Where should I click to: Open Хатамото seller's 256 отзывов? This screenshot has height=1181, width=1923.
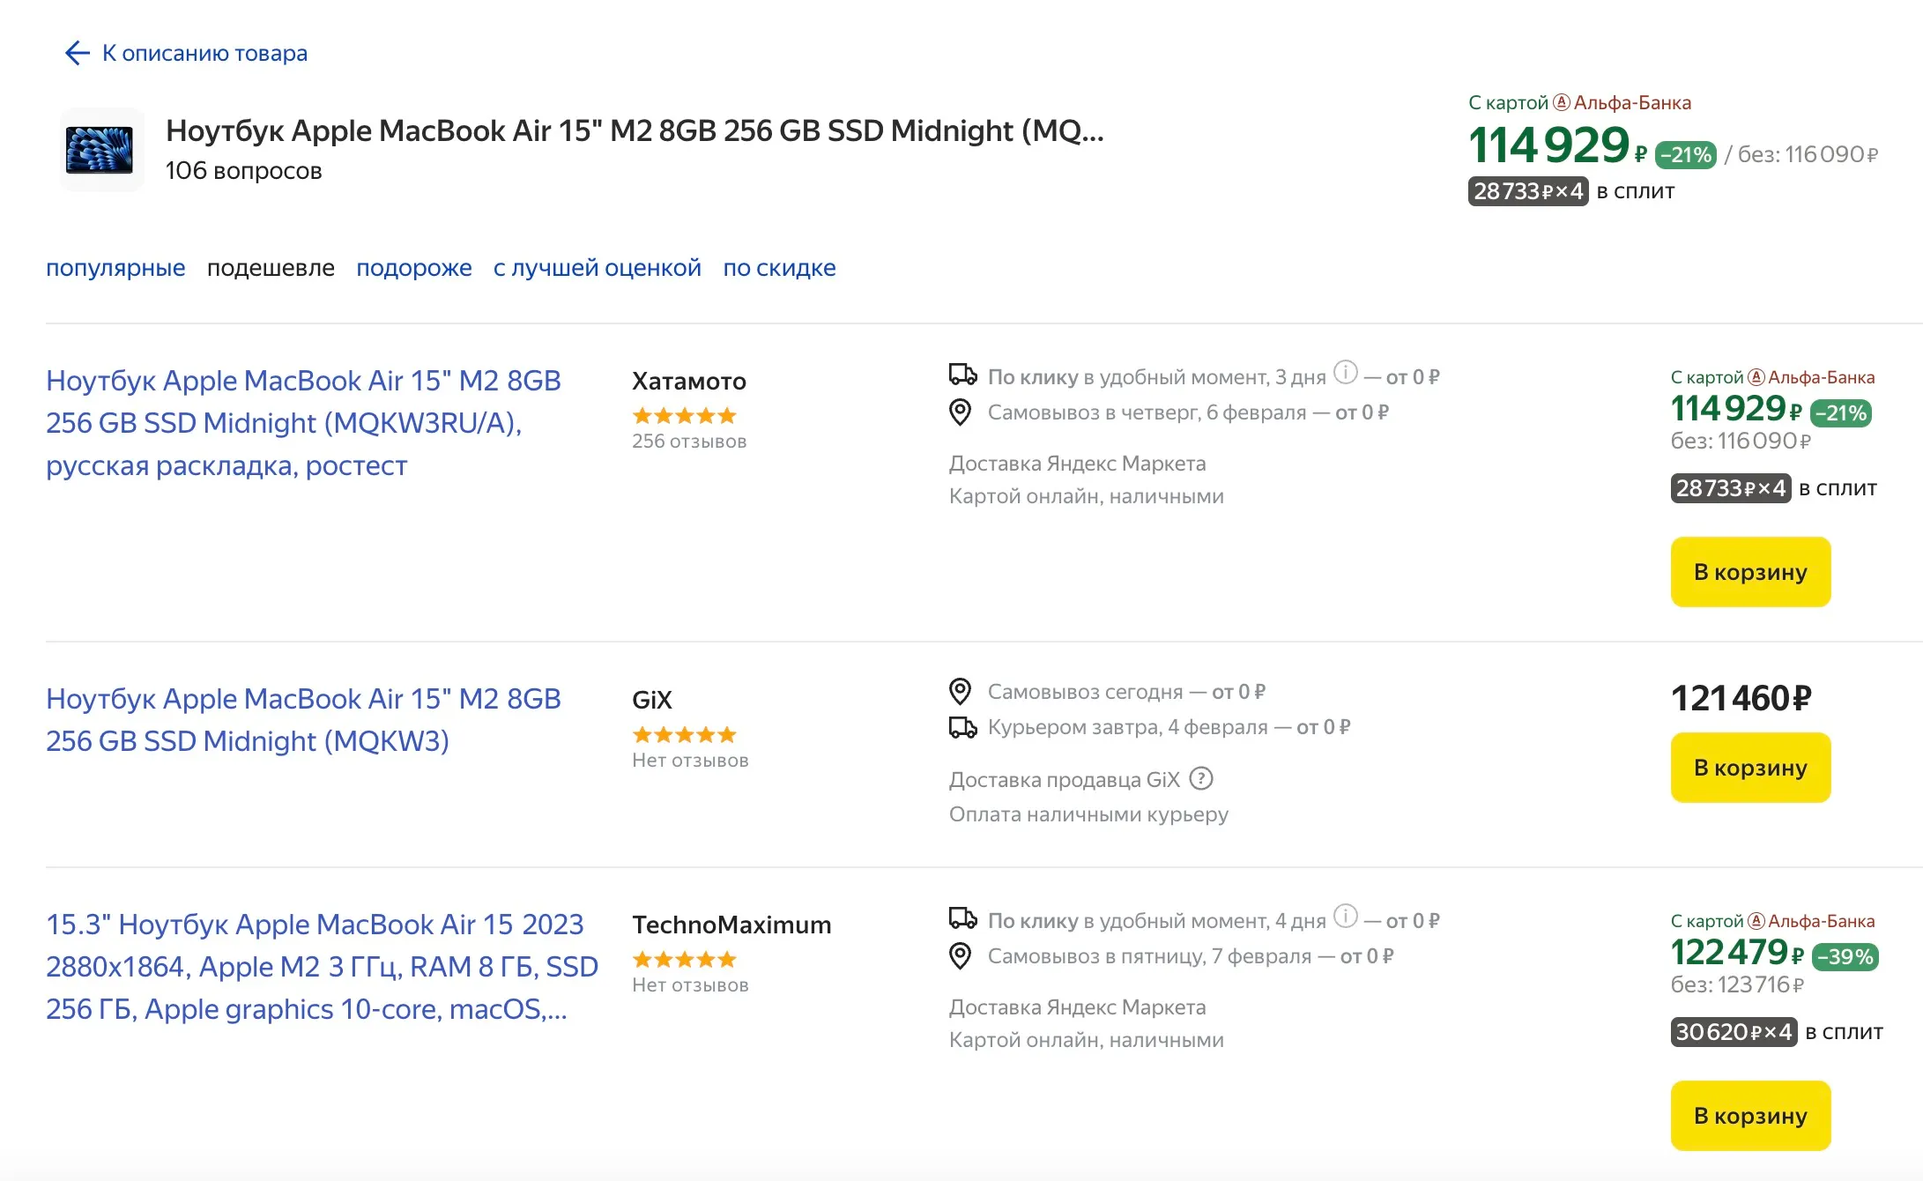coord(688,441)
